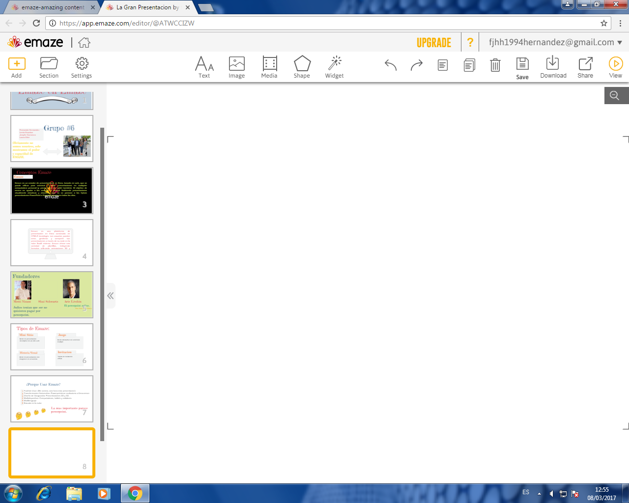Click the slide panel vertical scrollbar

(102, 284)
